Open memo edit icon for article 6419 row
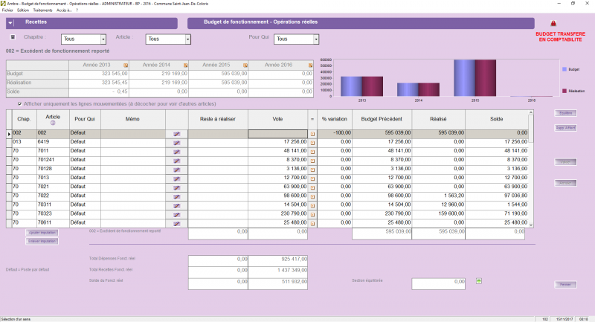Image resolution: width=595 pixels, height=322 pixels. coord(176,143)
